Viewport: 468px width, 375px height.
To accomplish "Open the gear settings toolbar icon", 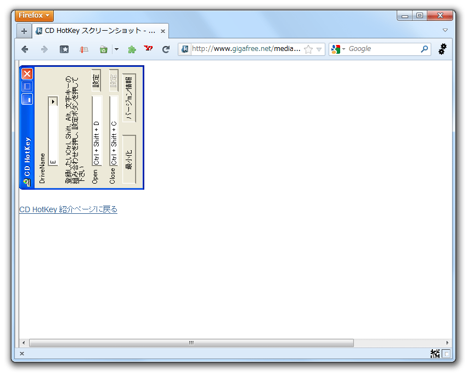I will 442,49.
